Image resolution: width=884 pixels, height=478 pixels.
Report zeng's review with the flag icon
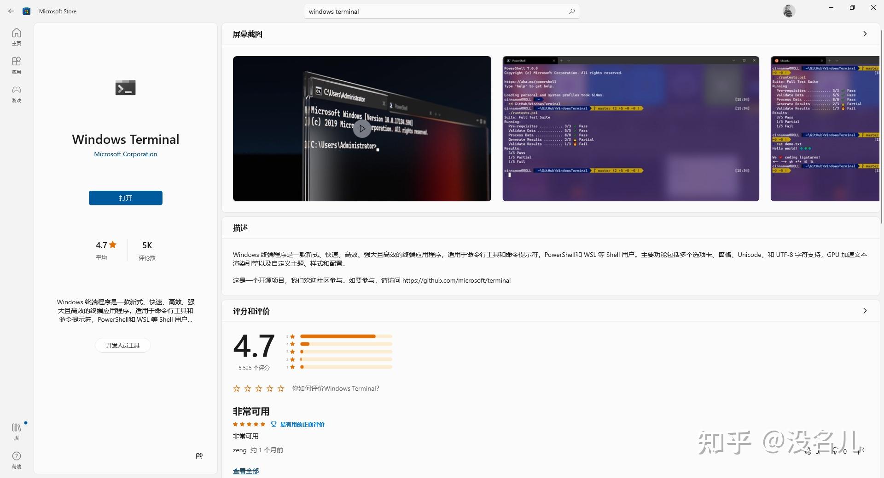pyautogui.click(x=861, y=451)
